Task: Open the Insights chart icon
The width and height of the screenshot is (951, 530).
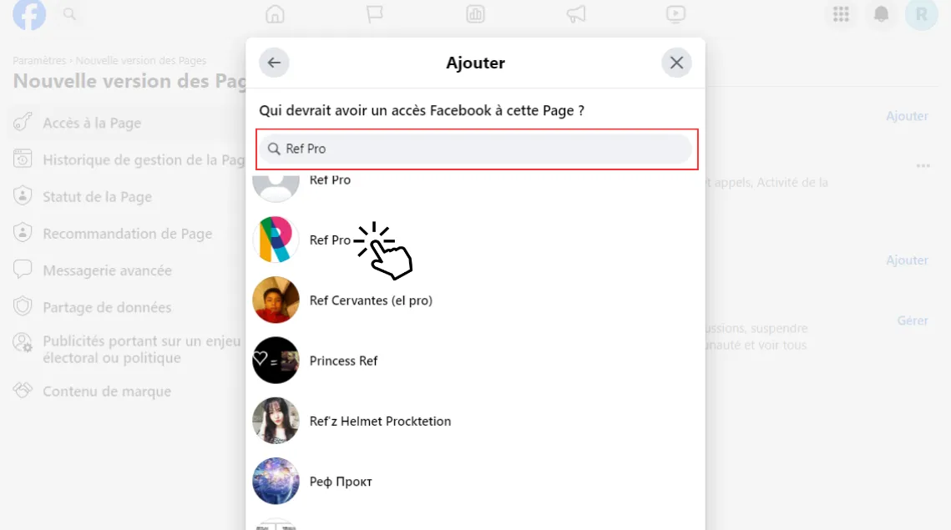Action: [x=476, y=14]
